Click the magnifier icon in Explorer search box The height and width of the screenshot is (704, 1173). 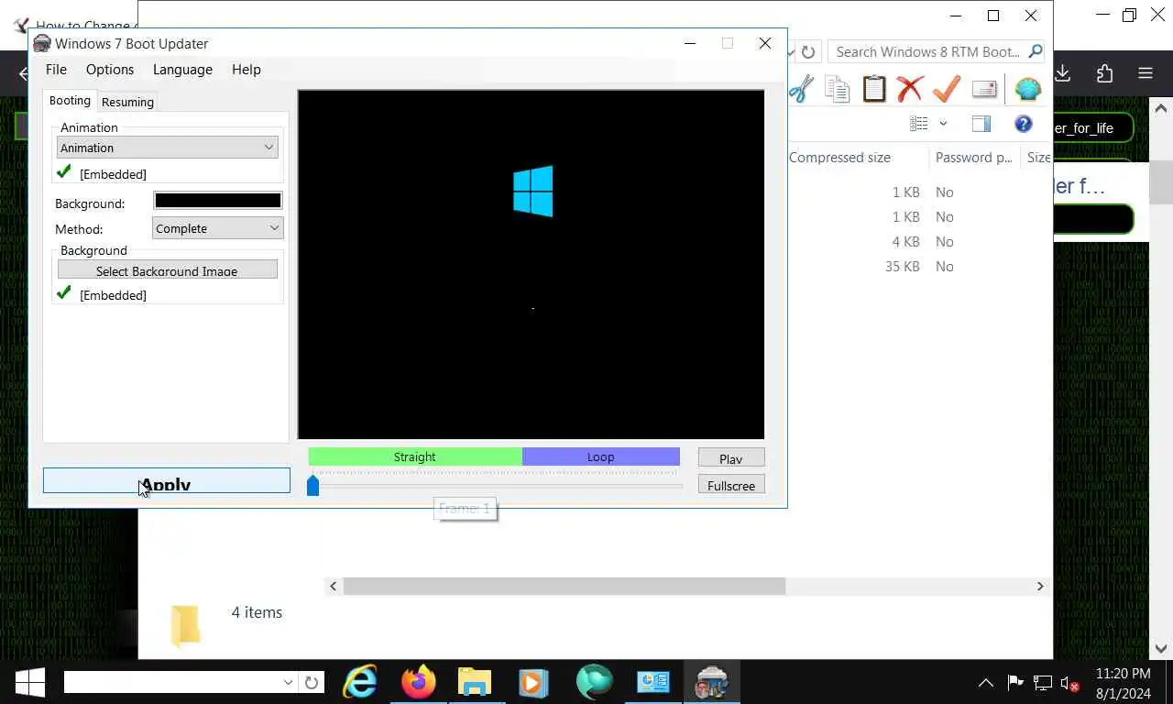[x=1035, y=51]
